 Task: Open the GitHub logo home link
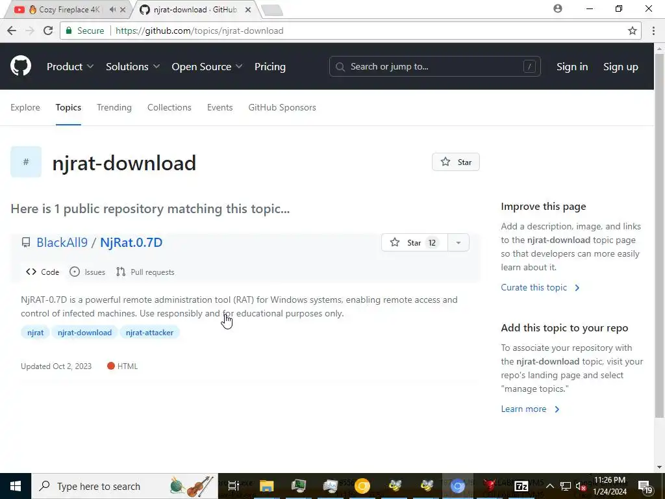pos(21,66)
